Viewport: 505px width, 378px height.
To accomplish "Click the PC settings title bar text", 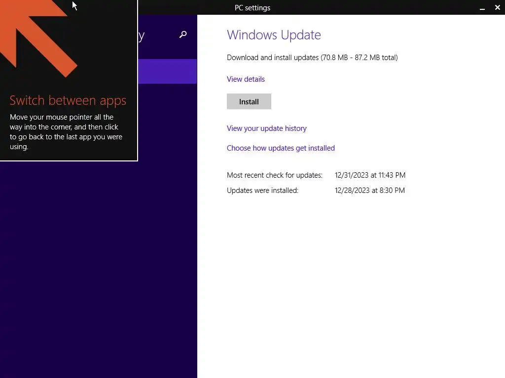I will pyautogui.click(x=252, y=8).
